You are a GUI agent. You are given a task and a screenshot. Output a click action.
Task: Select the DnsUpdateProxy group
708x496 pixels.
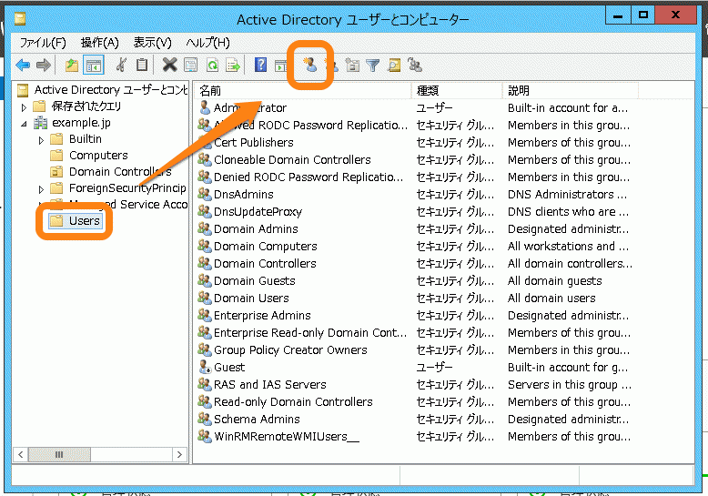pyautogui.click(x=258, y=211)
